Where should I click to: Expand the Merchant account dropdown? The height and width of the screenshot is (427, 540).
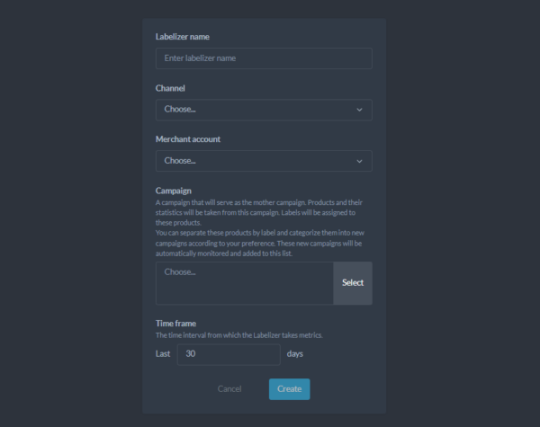click(263, 161)
